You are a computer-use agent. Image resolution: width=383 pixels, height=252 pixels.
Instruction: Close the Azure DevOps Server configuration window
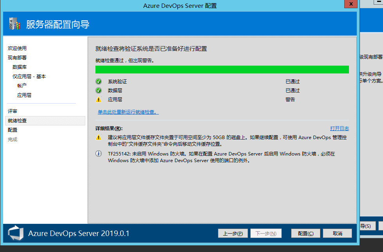click(350, 5)
